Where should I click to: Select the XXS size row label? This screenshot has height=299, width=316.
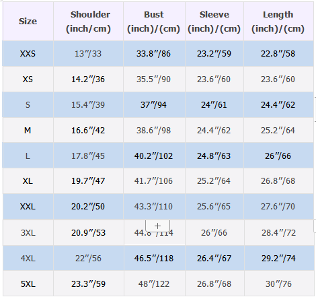click(28, 54)
